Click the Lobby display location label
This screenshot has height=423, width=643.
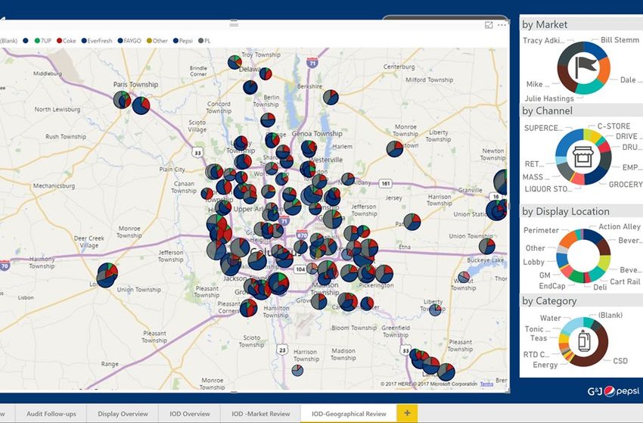coord(533,262)
